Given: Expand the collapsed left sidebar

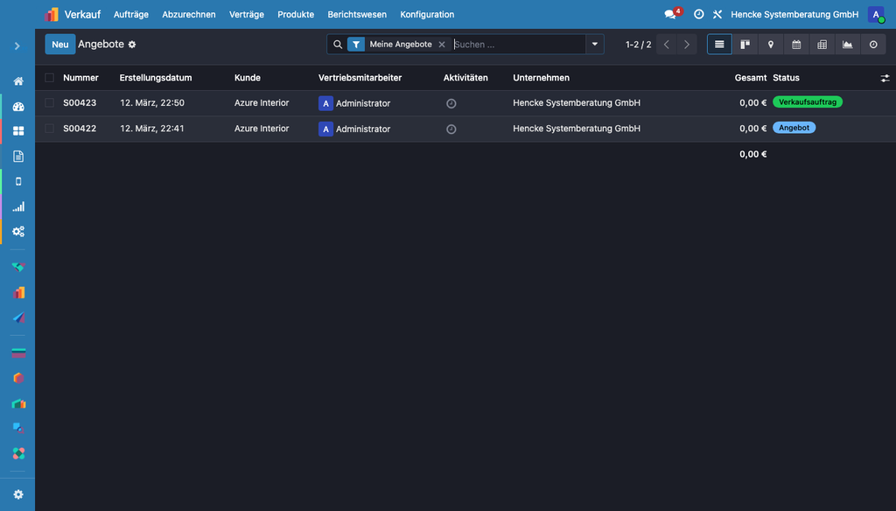Looking at the screenshot, I should pyautogui.click(x=17, y=45).
